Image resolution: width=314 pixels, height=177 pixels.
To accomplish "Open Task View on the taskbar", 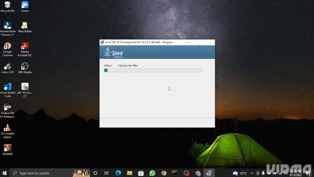I will pyautogui.click(x=106, y=173).
